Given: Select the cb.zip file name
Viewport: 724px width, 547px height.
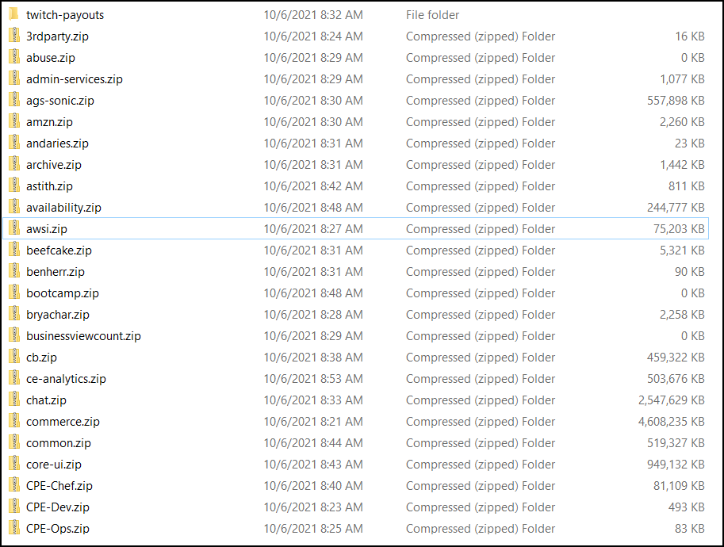Looking at the screenshot, I should [x=41, y=358].
